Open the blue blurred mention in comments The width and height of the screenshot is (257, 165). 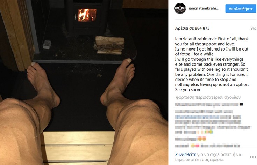click(197, 117)
